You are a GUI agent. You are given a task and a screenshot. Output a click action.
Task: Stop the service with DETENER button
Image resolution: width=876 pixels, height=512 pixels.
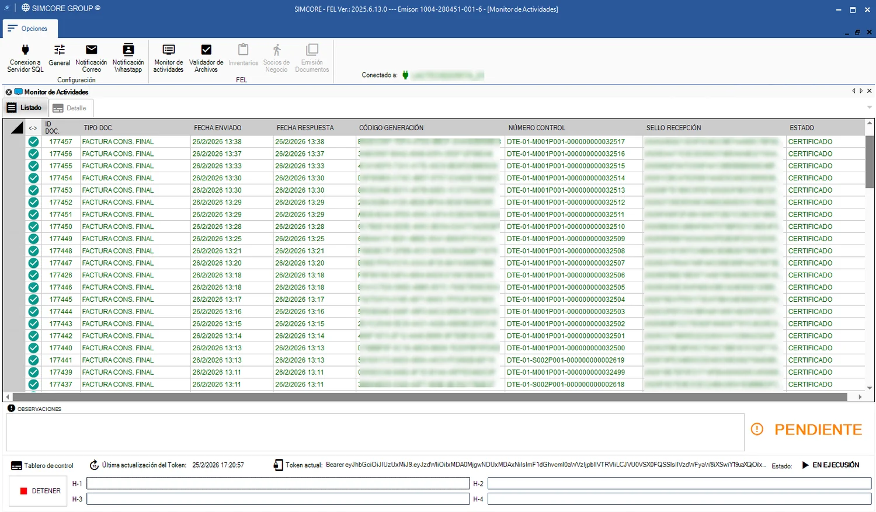pyautogui.click(x=38, y=491)
